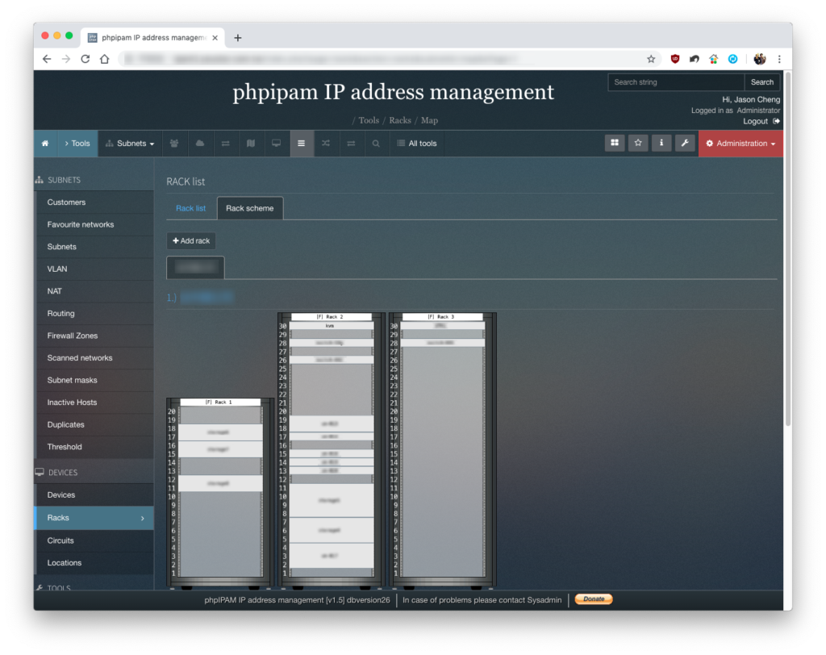This screenshot has height=655, width=826.
Task: Open Favourite networks in the sidebar
Action: point(94,224)
